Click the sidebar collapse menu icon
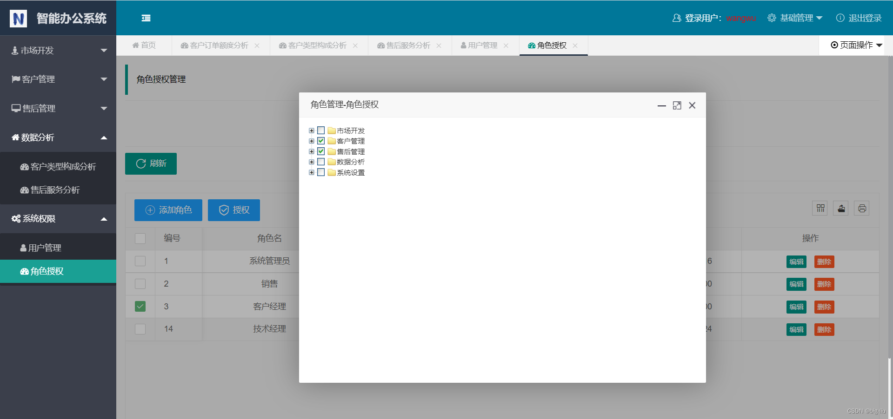 click(x=146, y=18)
